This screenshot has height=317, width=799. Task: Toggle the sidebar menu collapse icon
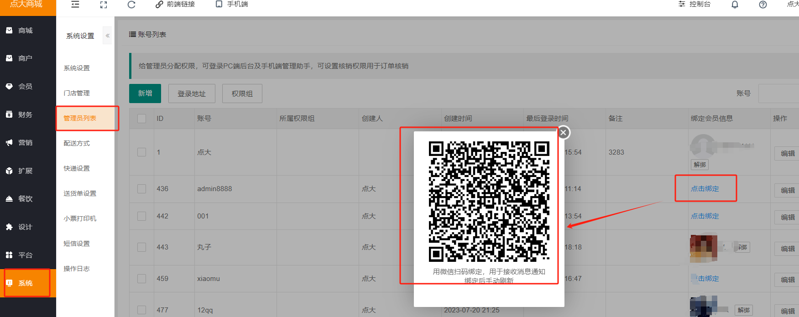pyautogui.click(x=75, y=4)
